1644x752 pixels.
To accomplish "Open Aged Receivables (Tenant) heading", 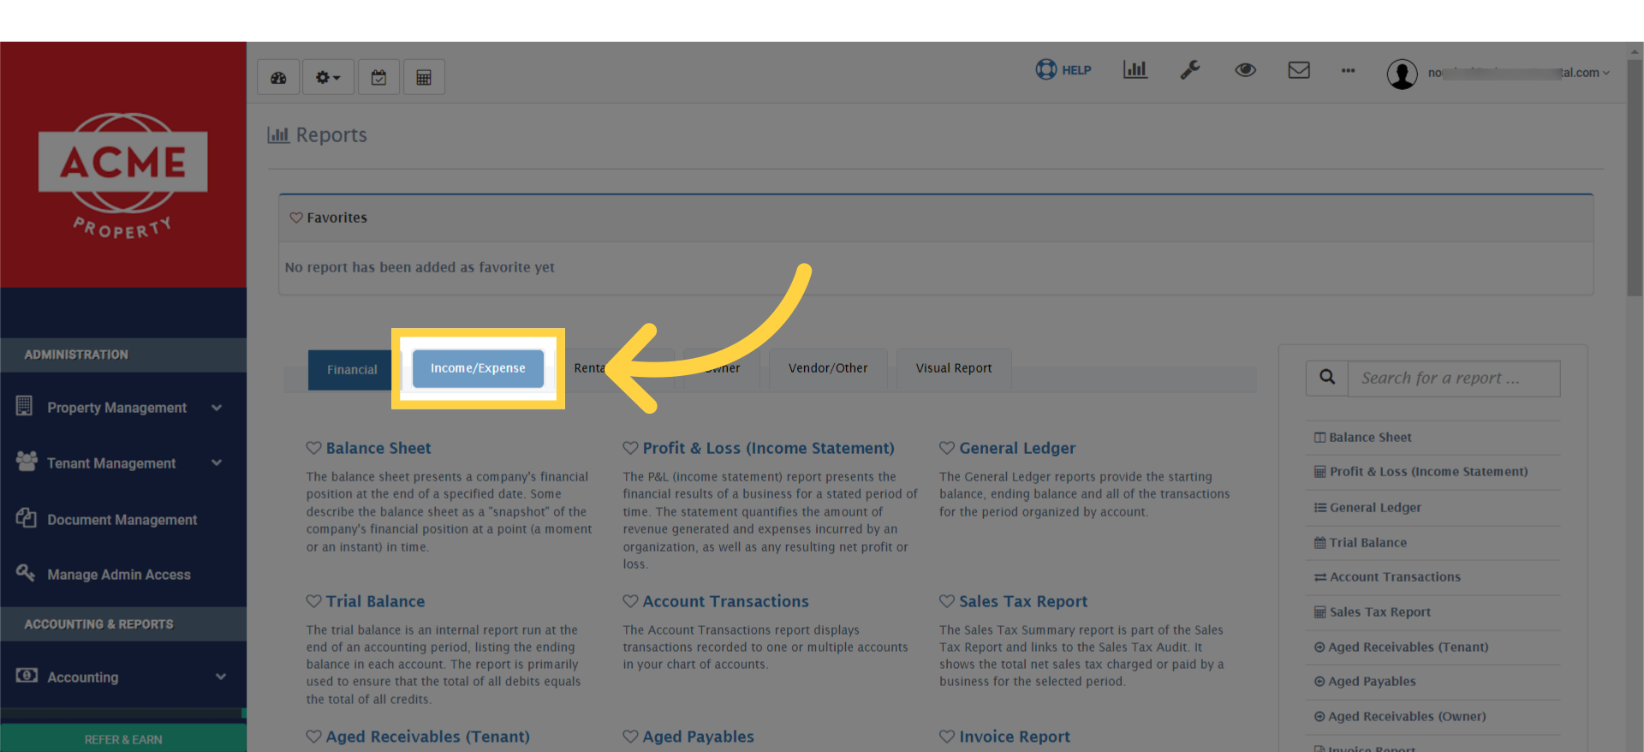I will pos(427,737).
